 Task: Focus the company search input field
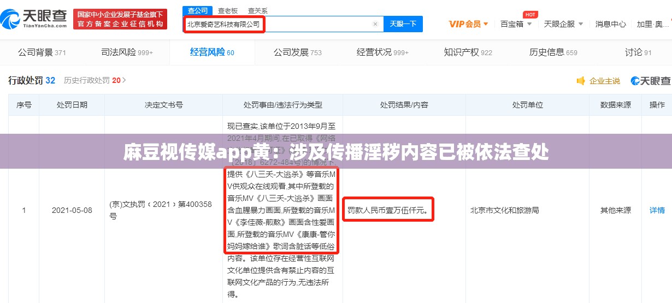pos(283,24)
